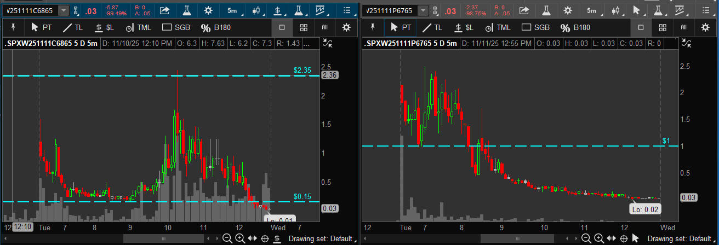Viewport: 719px width, 245px height.
Task: Select the $L price level tool in right chart
Action: click(x=461, y=27)
